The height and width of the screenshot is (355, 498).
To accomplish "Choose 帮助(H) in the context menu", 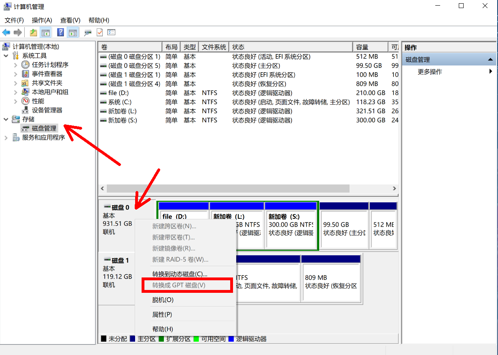I will [185, 329].
